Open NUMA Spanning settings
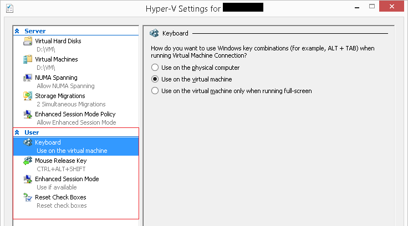Viewport: 408px width, 226px height. (56, 78)
